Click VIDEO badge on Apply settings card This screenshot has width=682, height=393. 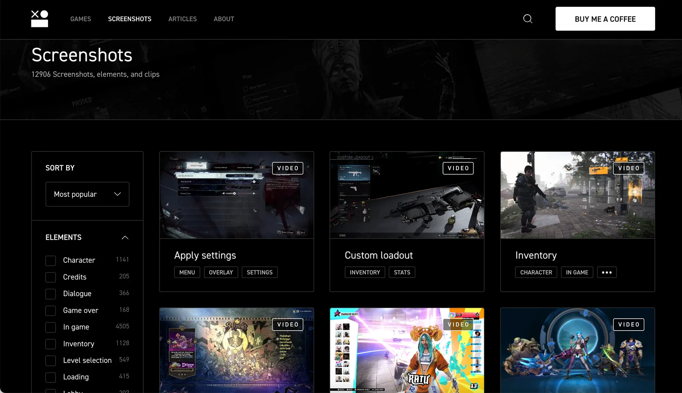click(x=287, y=168)
